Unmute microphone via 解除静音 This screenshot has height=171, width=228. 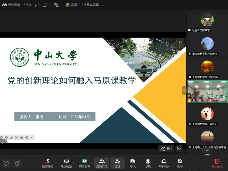click(48, 163)
